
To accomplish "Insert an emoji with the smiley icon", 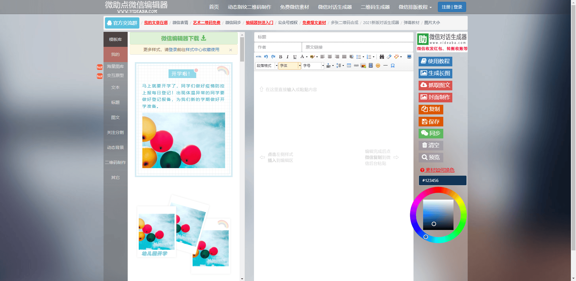I will click(x=378, y=65).
